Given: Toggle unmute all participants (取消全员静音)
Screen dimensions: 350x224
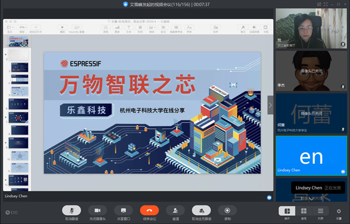Looking at the screenshot, I should (201, 210).
